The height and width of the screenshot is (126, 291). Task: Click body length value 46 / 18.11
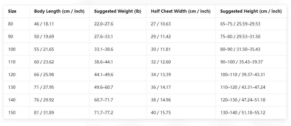pyautogui.click(x=44, y=24)
